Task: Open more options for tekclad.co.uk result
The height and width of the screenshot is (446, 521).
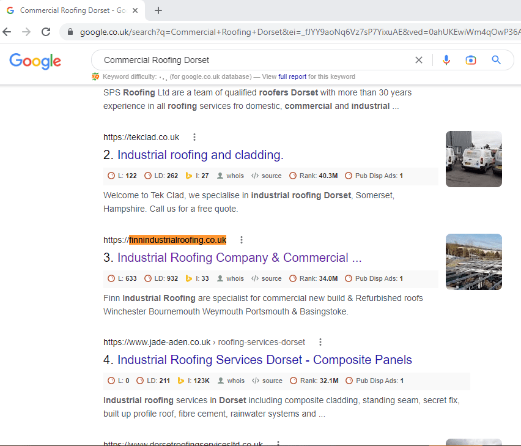Action: click(x=194, y=137)
